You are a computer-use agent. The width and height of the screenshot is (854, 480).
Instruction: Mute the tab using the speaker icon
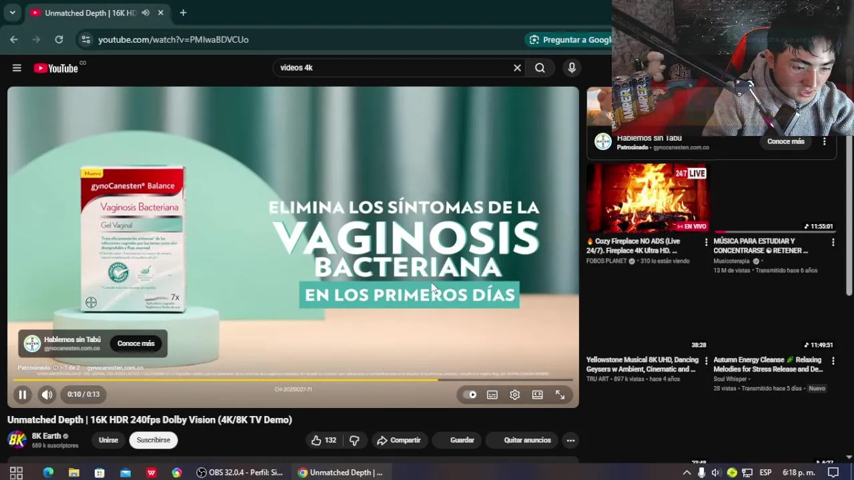pyautogui.click(x=145, y=13)
